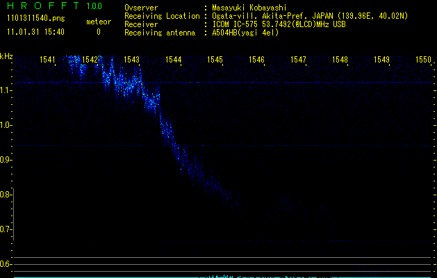Click the antenna value A504HB(yagi 4el)
The height and width of the screenshot is (278, 437).
coord(245,33)
